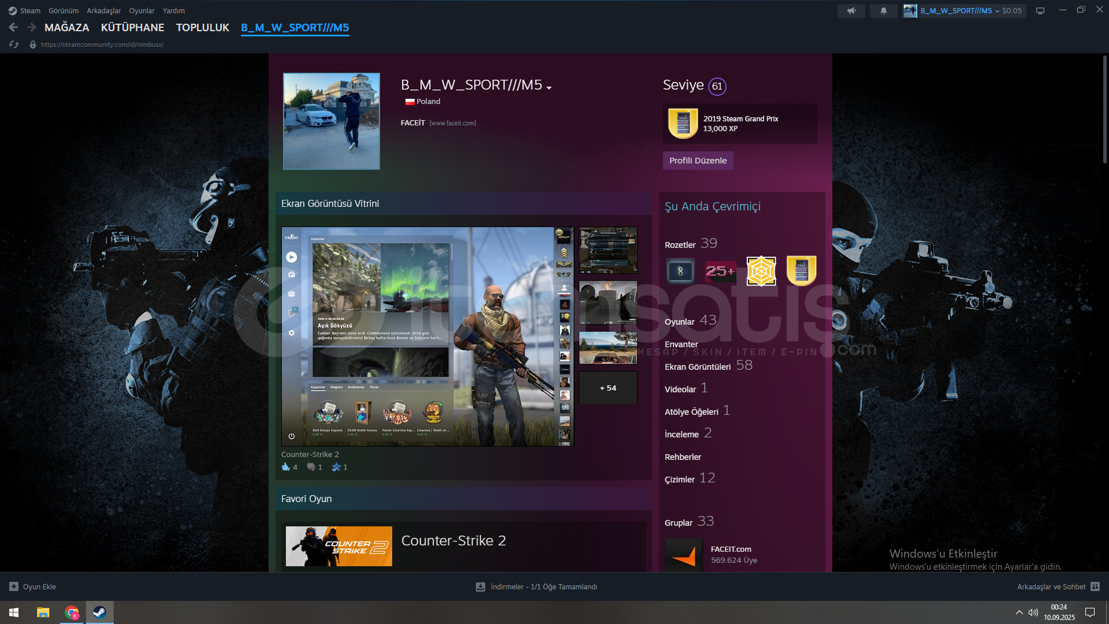Click the thumbs-up icon under screenshot
This screenshot has width=1109, height=624.
coord(286,467)
